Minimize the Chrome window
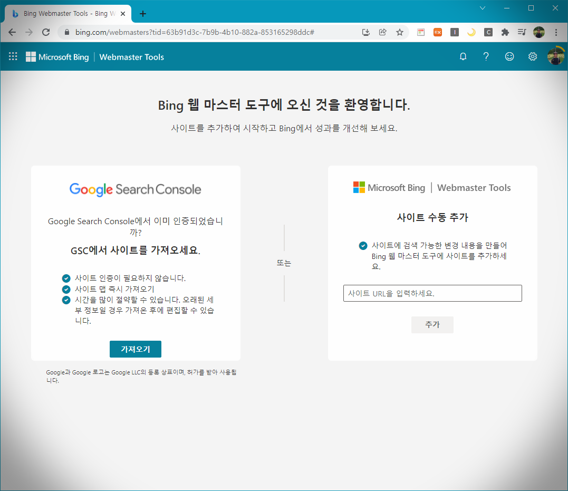This screenshot has height=491, width=568. pos(507,8)
